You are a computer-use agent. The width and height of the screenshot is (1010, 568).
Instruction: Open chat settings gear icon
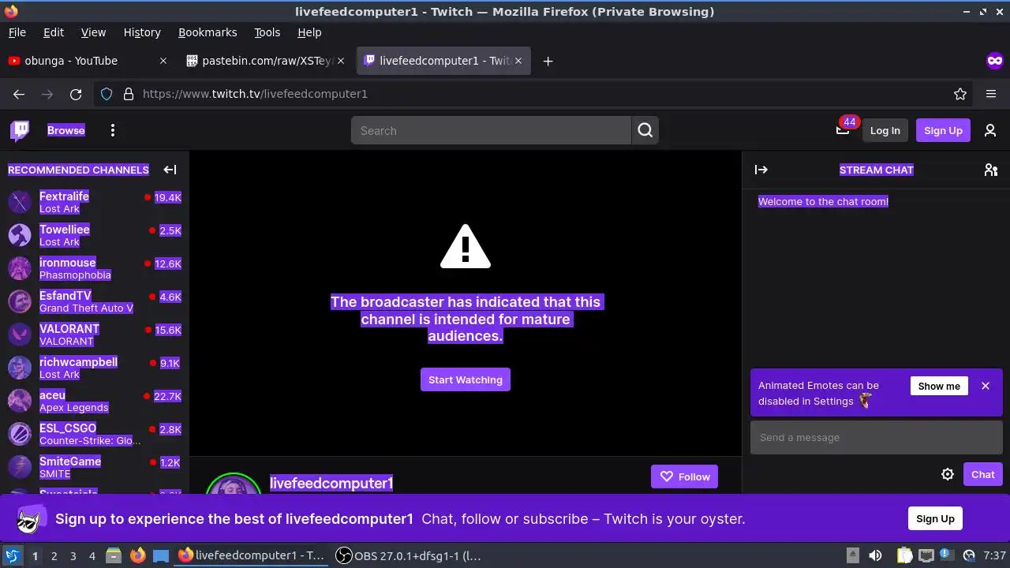point(948,474)
